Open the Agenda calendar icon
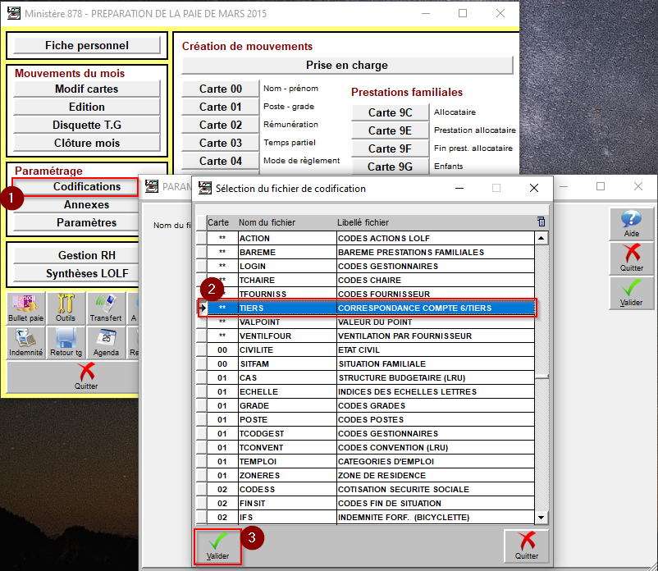The width and height of the screenshot is (658, 571). [x=105, y=342]
